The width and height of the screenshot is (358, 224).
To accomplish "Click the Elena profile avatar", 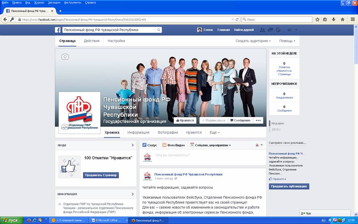I will click(x=199, y=30).
